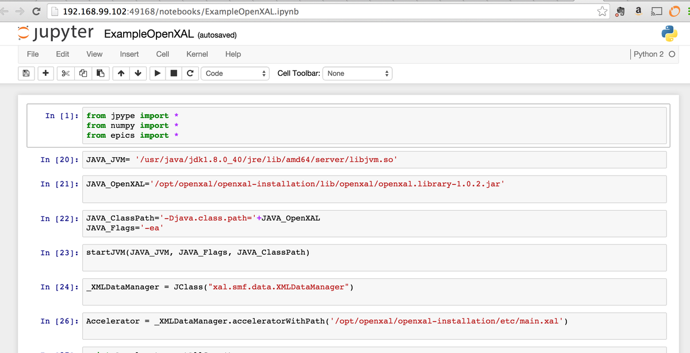This screenshot has width=690, height=353.
Task: Open the Evernote elephant extension
Action: tap(621, 11)
